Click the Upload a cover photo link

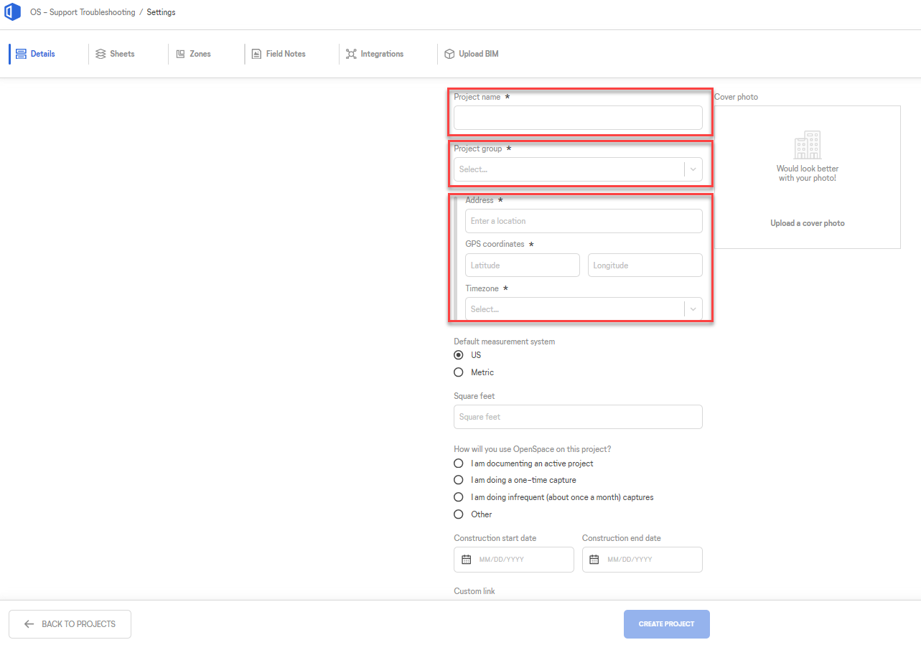pos(807,223)
